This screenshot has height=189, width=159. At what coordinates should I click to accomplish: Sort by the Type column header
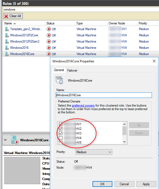(91, 23)
